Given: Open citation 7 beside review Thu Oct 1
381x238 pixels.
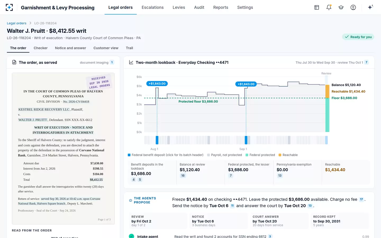Looking at the screenshot, I should [366, 62].
